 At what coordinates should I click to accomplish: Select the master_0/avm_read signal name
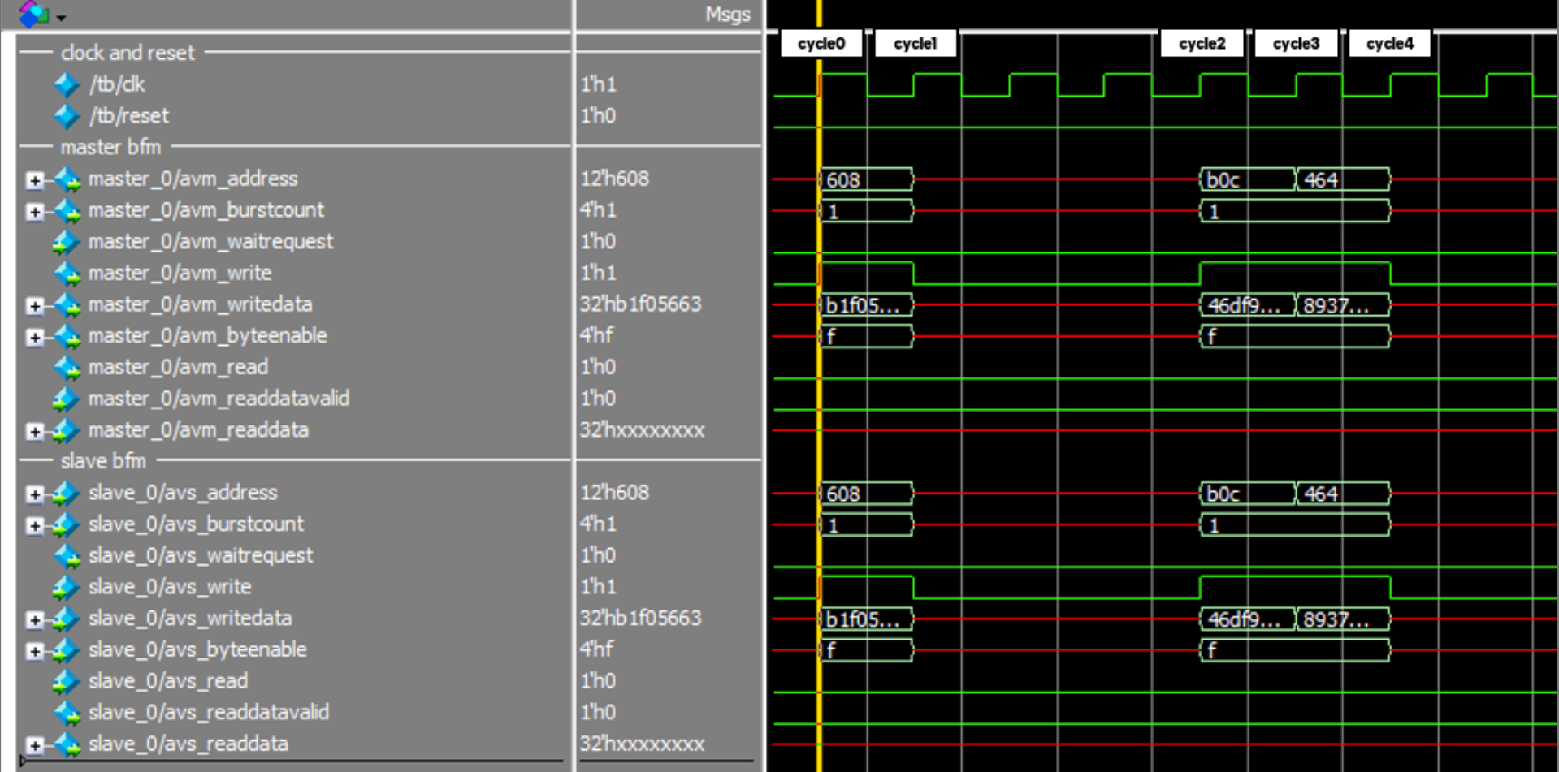[178, 368]
